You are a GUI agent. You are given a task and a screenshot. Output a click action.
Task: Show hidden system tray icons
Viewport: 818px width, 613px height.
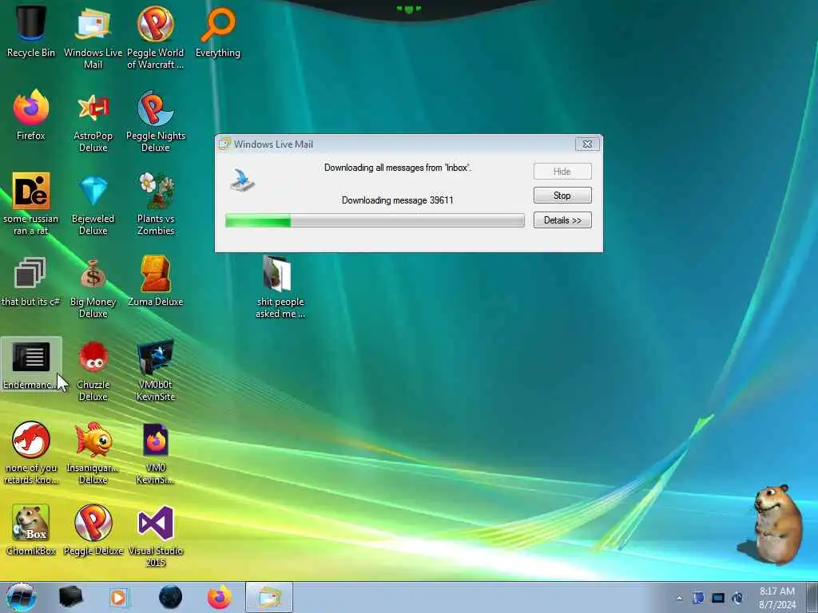[x=679, y=599]
